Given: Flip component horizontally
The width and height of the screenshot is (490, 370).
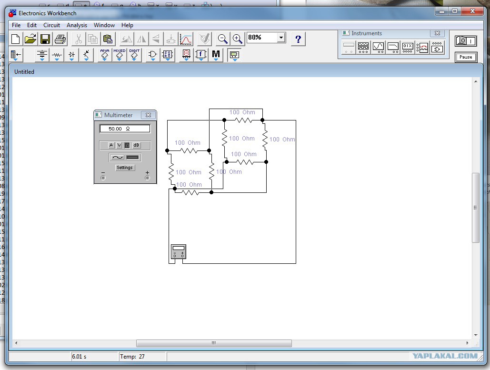Looking at the screenshot, I should (x=141, y=39).
